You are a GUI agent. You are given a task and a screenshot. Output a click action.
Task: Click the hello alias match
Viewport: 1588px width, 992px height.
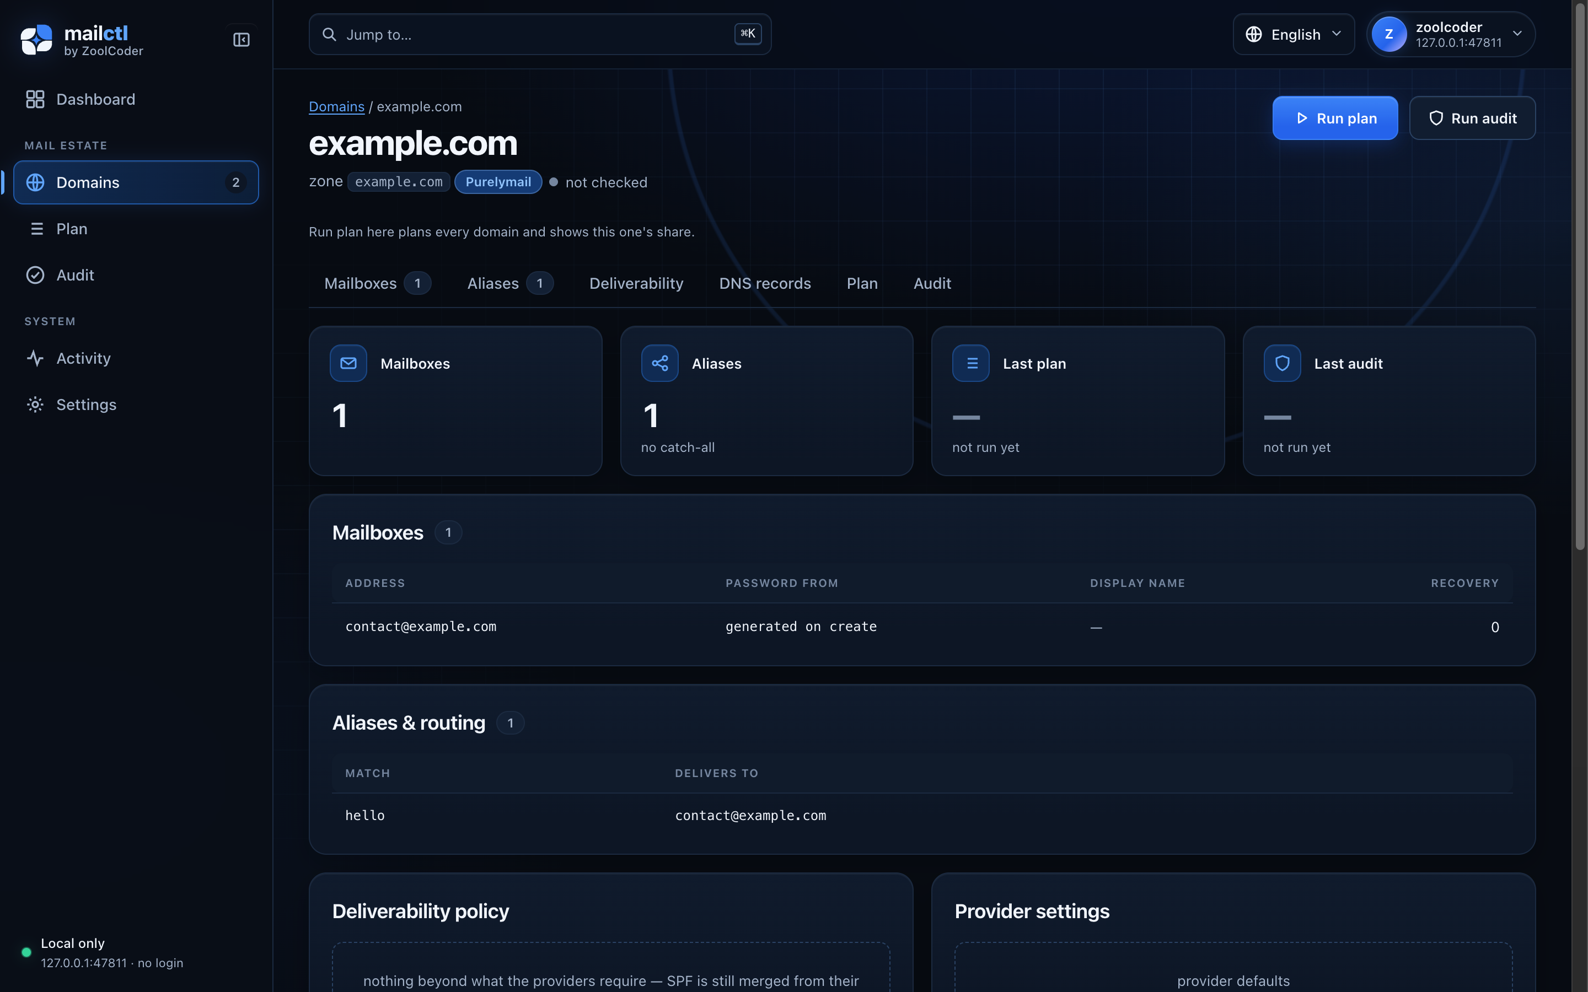coord(365,816)
